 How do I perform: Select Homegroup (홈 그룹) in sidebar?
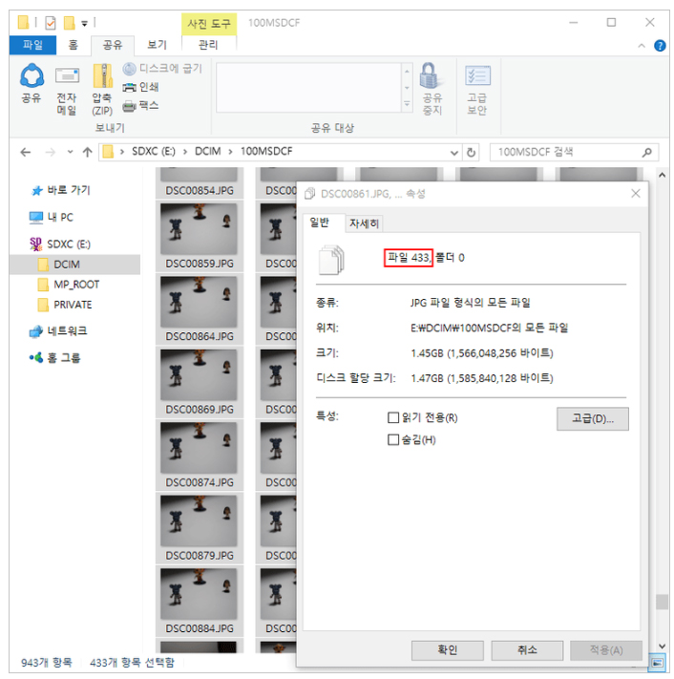pyautogui.click(x=54, y=358)
